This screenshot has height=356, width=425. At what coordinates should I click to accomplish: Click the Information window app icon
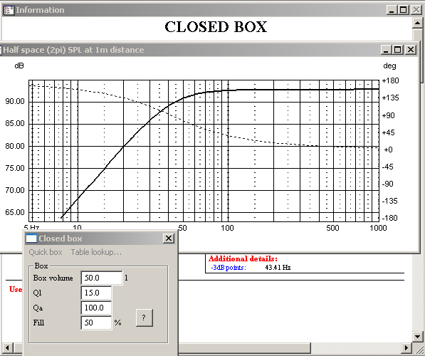point(9,10)
